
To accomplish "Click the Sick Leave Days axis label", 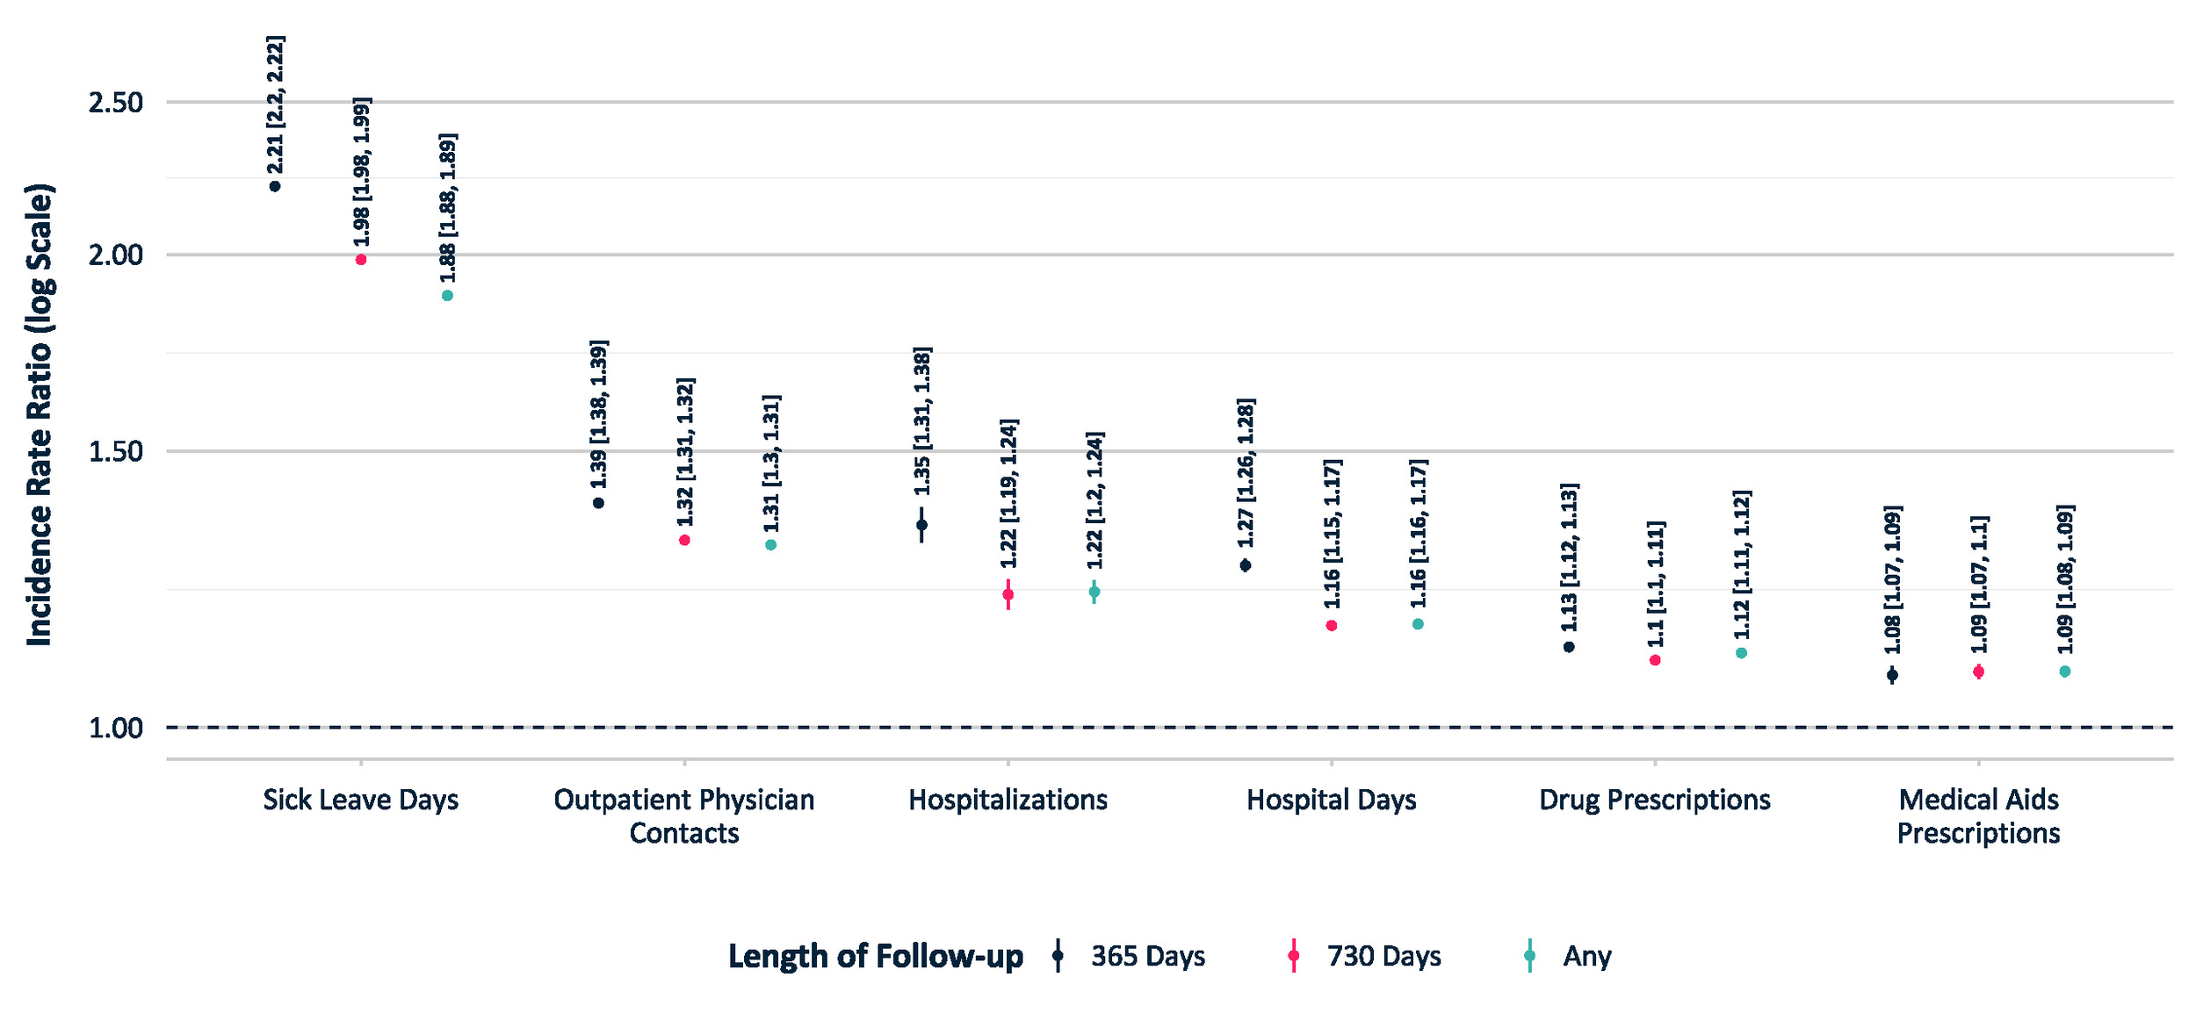I will point(361,800).
